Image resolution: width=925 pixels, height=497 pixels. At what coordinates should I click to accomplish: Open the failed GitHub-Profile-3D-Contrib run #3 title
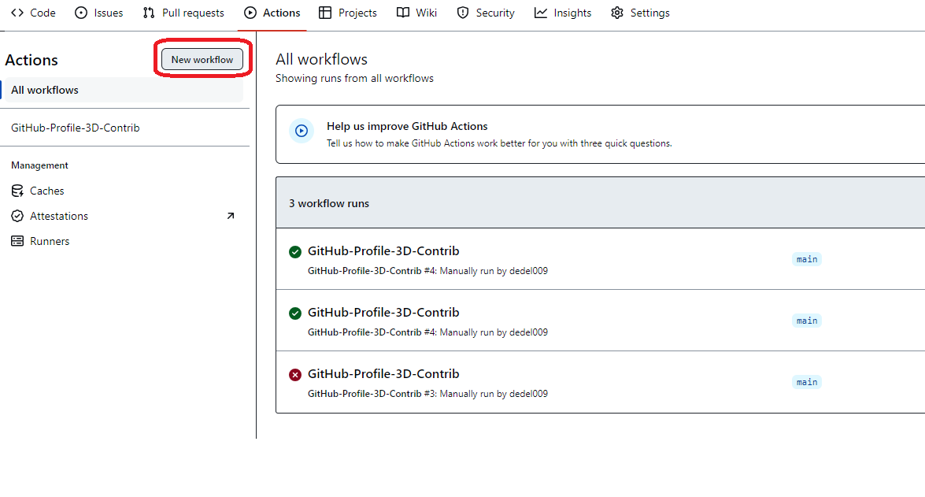tap(383, 373)
